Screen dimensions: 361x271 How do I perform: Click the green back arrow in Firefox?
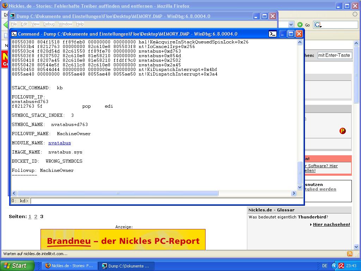(x=6, y=25)
